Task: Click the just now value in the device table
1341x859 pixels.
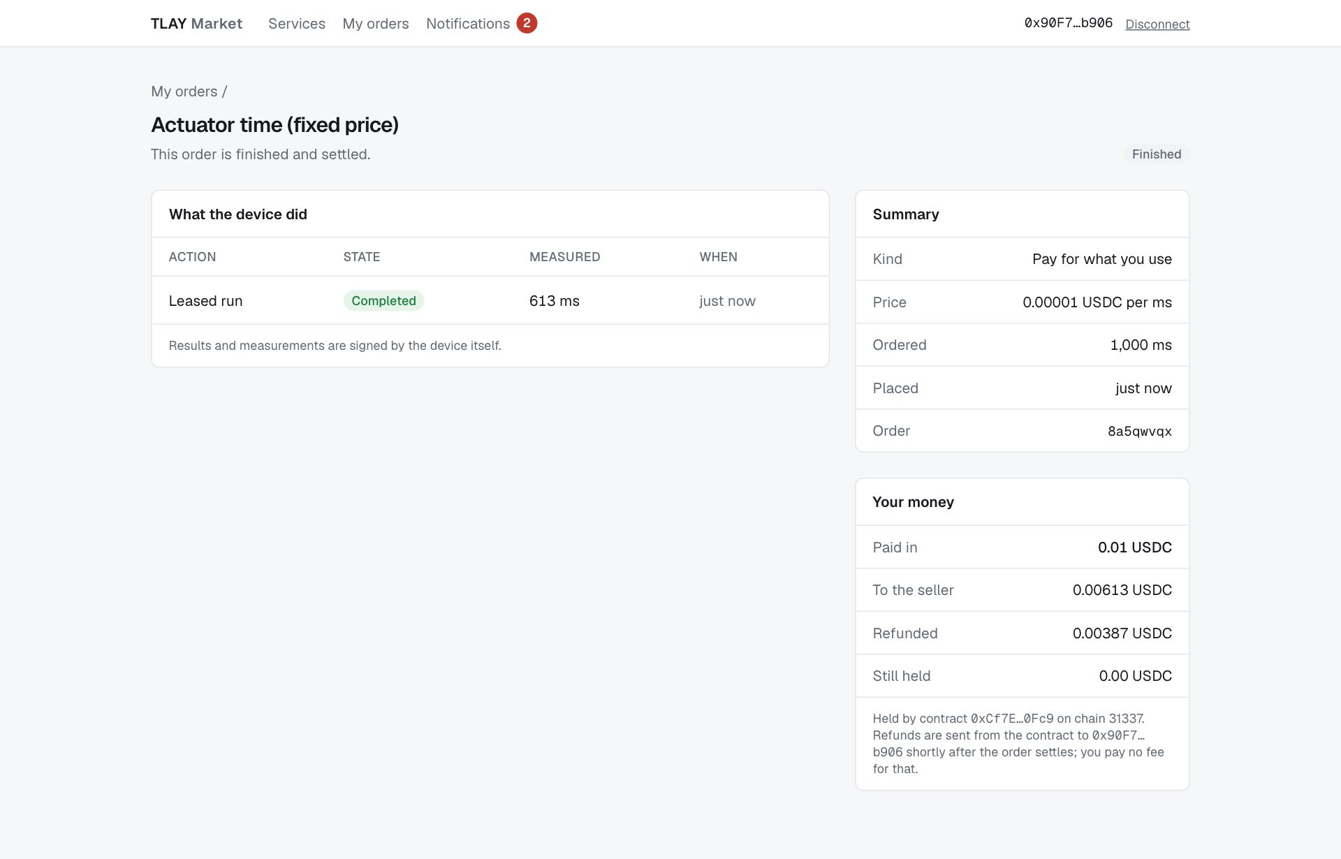Action: [728, 301]
